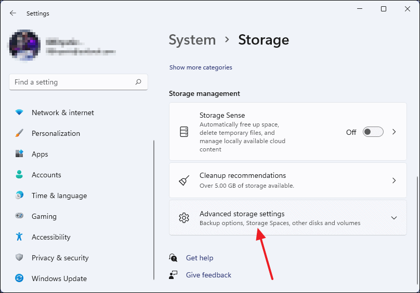The width and height of the screenshot is (420, 293).
Task: Click the Windows Update sync icon
Action: [x=19, y=278]
